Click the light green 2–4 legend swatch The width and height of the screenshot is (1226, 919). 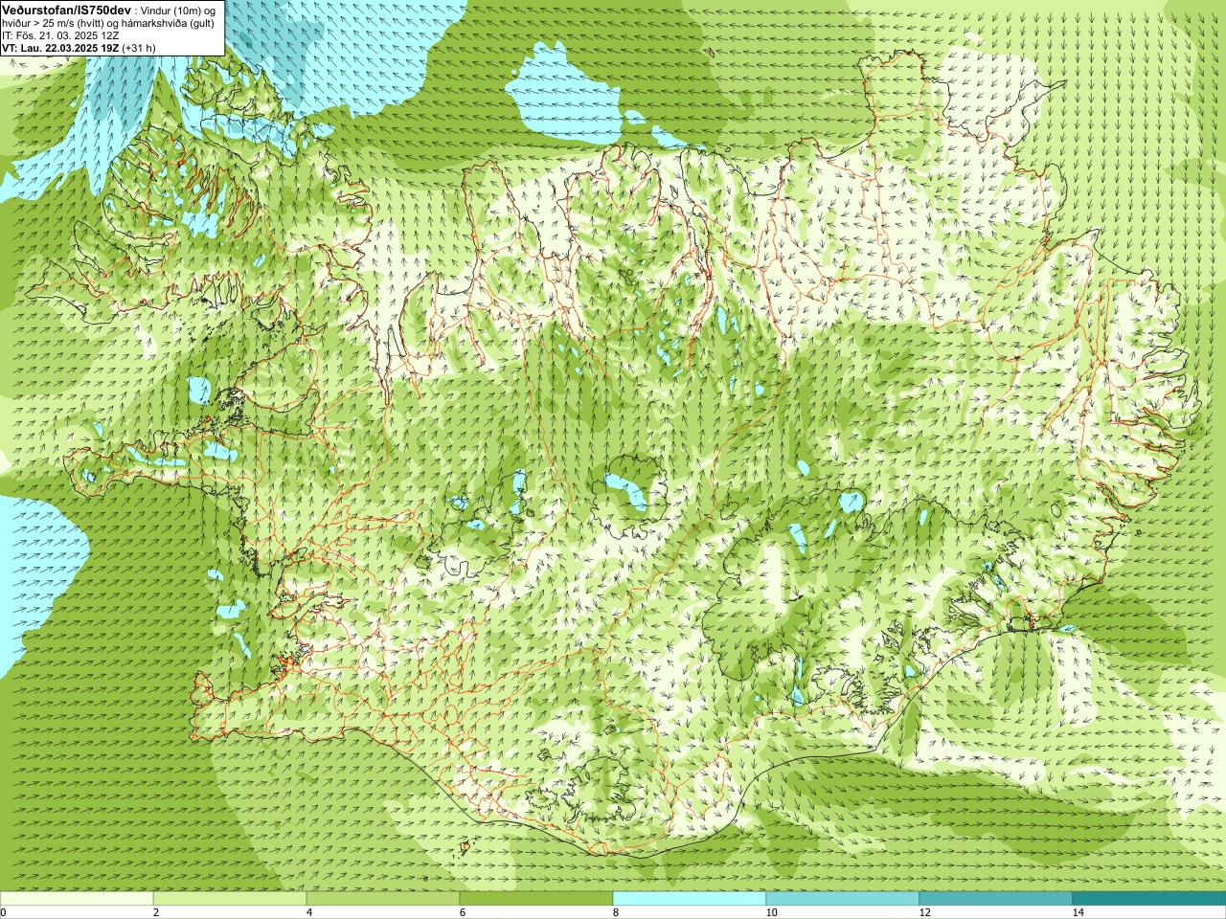click(230, 899)
